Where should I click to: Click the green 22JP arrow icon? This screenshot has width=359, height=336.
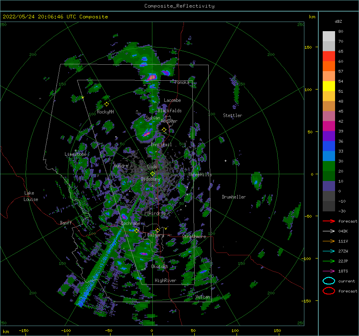329,261
